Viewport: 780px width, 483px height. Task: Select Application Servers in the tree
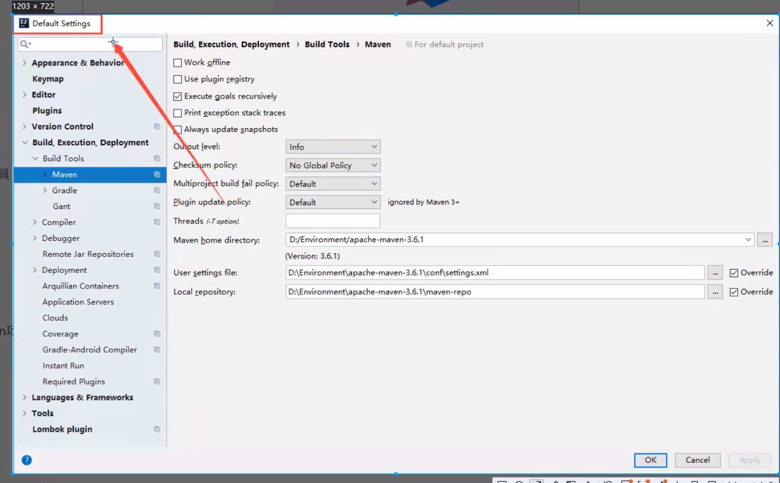[x=78, y=302]
